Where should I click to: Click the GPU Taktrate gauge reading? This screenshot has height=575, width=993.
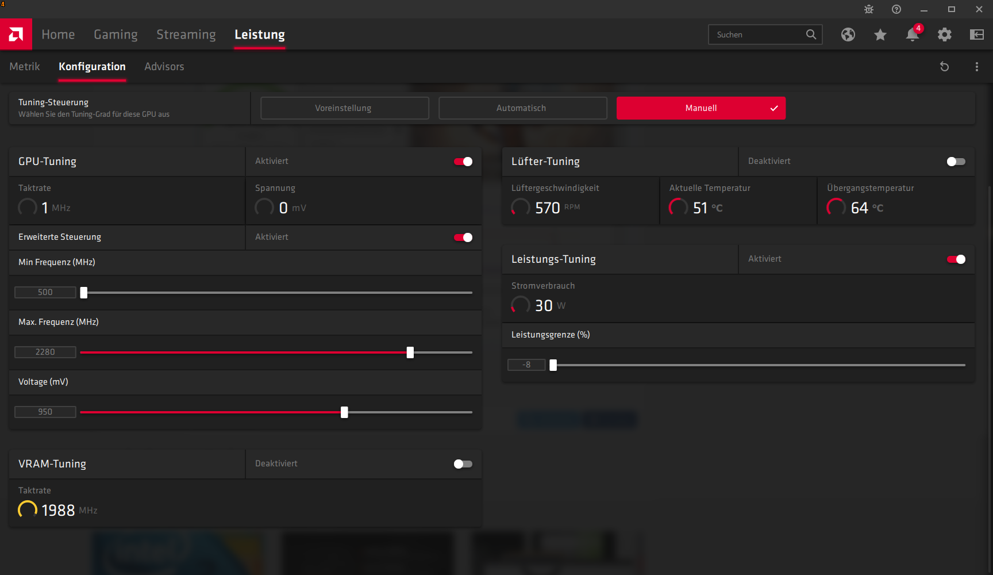coord(44,208)
